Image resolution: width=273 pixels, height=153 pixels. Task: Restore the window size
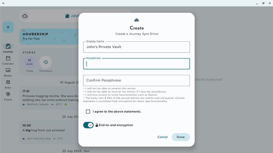point(263,3)
